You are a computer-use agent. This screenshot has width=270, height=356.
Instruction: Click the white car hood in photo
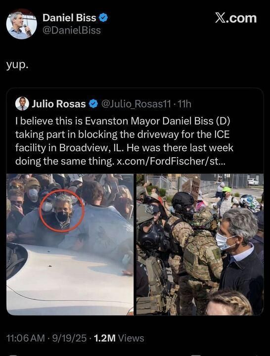click(x=68, y=279)
